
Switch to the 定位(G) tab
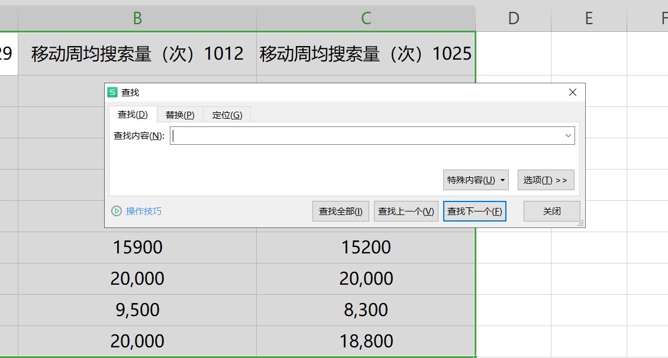click(227, 115)
